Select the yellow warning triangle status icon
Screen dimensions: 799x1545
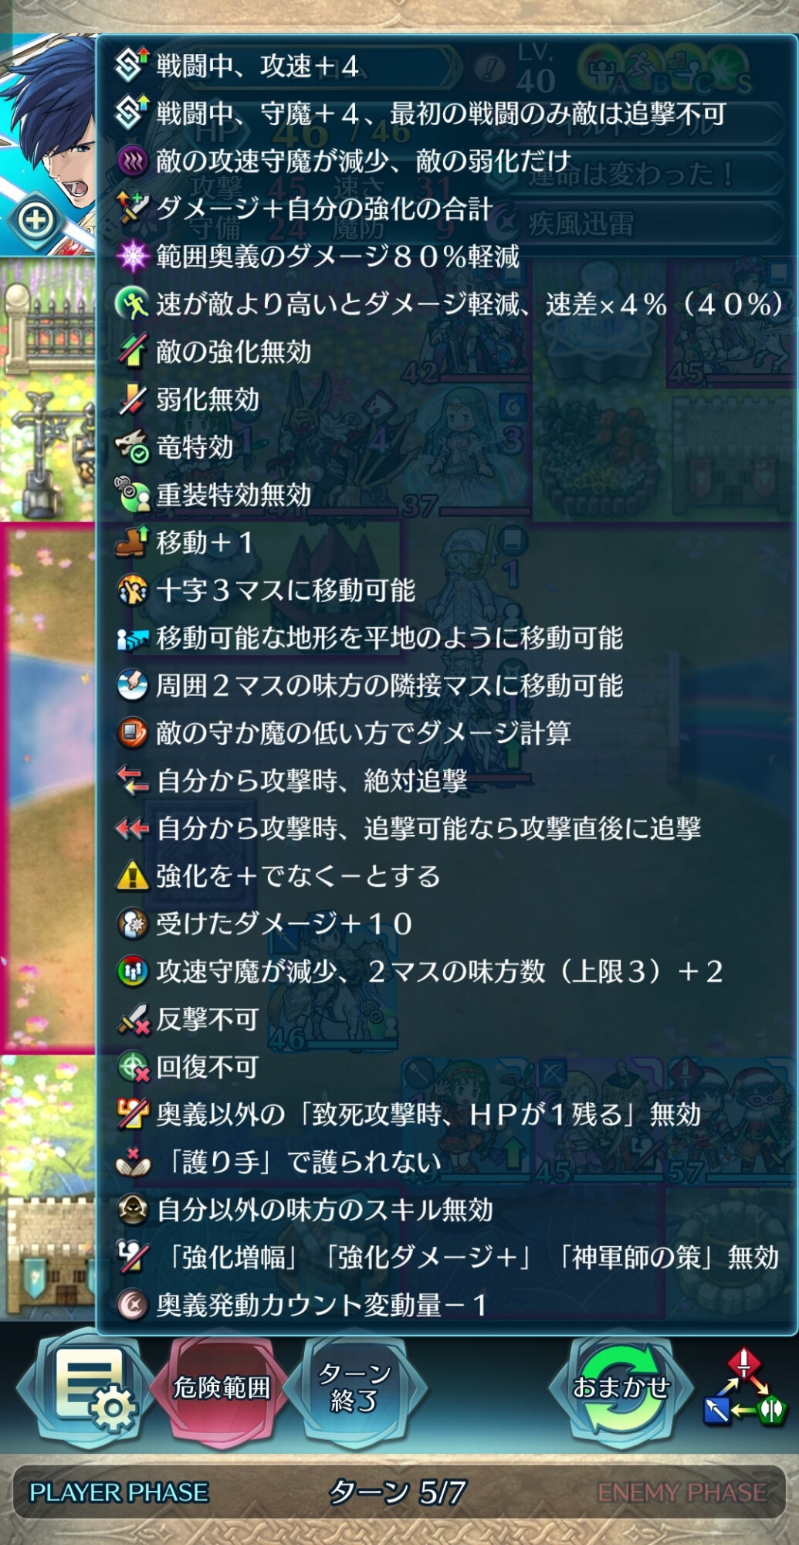(x=132, y=876)
